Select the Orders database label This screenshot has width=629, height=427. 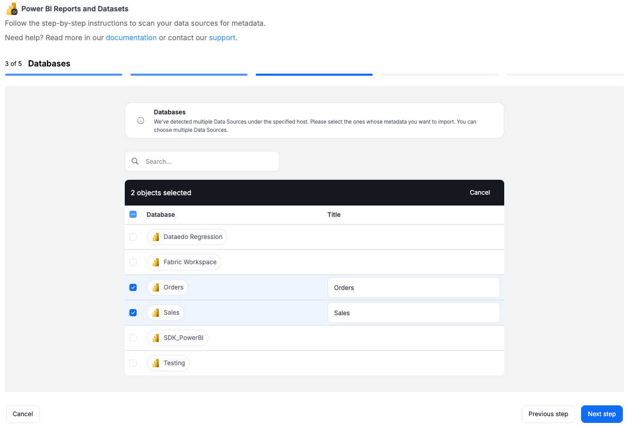[x=173, y=287]
